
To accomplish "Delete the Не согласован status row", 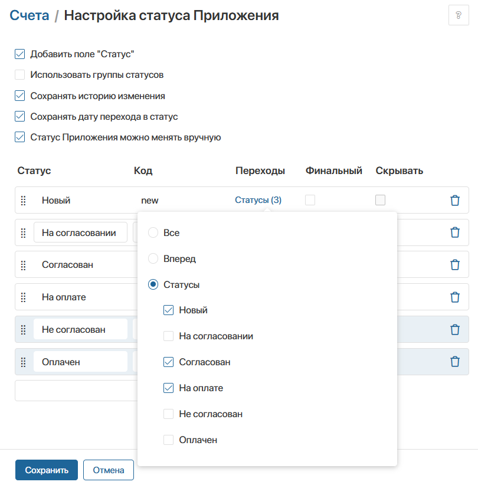I will click(455, 329).
